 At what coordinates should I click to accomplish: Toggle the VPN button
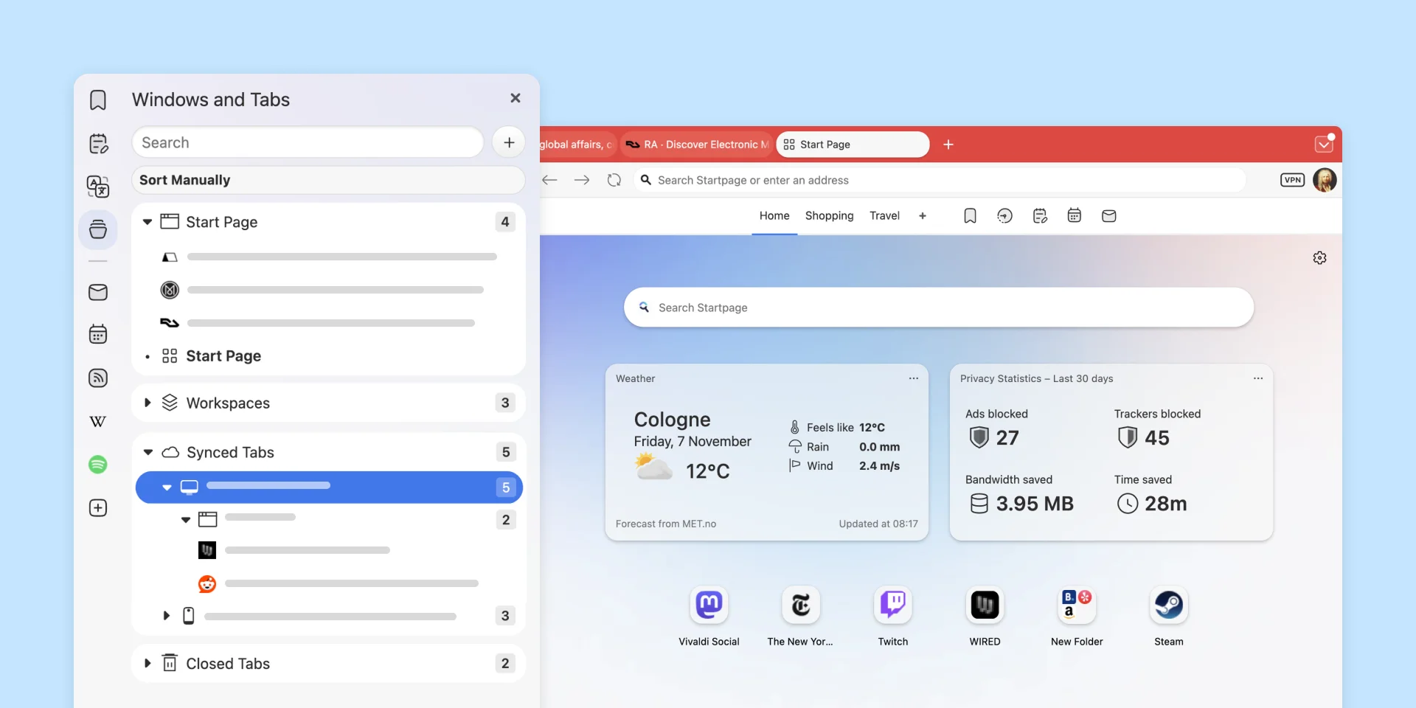point(1292,180)
